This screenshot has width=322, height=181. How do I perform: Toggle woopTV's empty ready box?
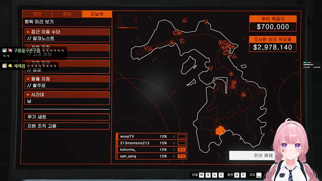tap(182, 137)
